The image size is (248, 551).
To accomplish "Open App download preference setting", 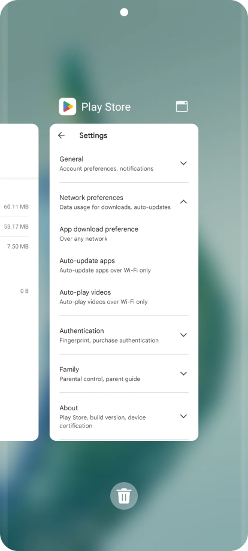I will tap(123, 234).
